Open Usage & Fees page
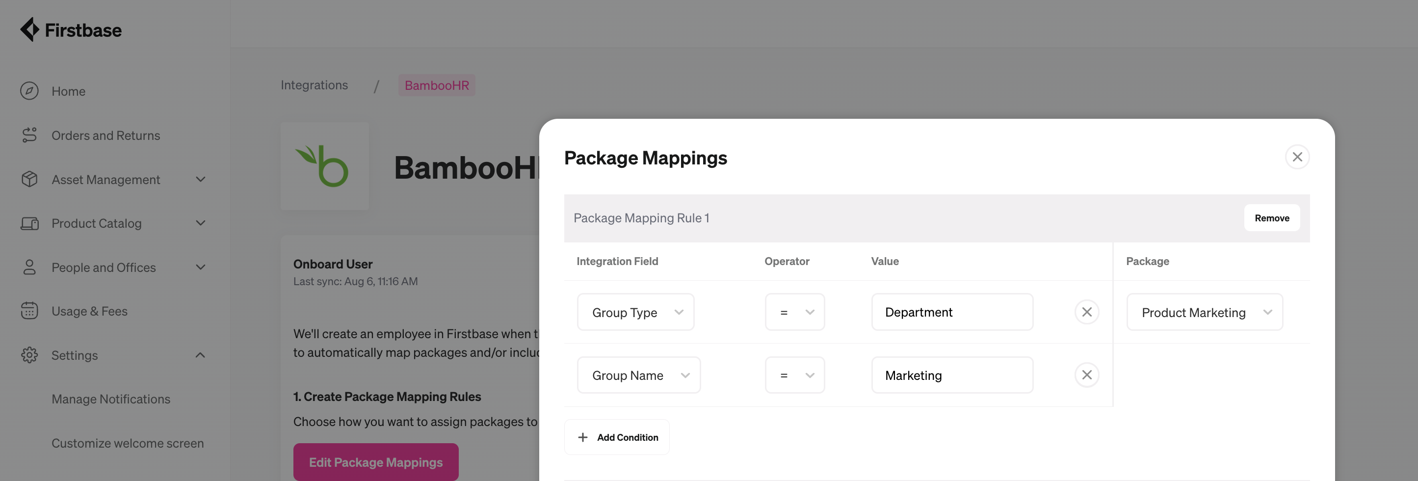The width and height of the screenshot is (1418, 481). 89,311
